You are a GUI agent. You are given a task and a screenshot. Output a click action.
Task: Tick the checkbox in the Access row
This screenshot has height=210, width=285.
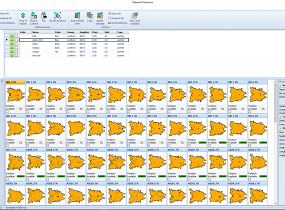pos(16,51)
